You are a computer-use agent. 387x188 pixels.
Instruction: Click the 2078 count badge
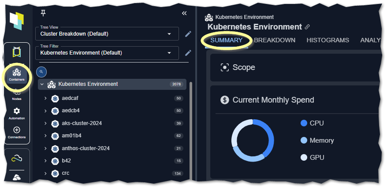click(x=176, y=84)
